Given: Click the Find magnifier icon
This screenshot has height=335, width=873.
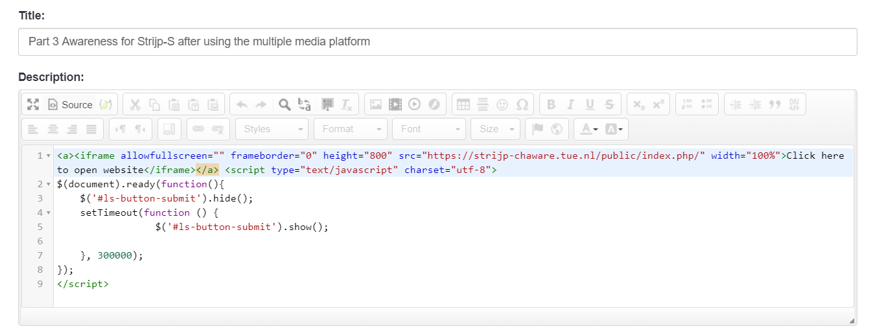Looking at the screenshot, I should tap(284, 104).
